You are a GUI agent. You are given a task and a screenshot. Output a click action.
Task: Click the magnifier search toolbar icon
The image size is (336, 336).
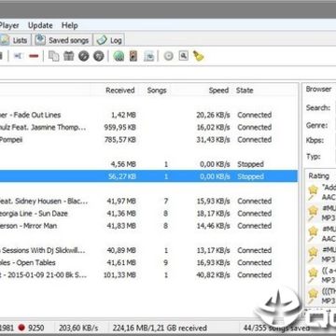[184, 56]
